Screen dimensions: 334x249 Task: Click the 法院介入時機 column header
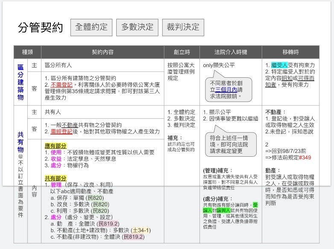point(231,52)
